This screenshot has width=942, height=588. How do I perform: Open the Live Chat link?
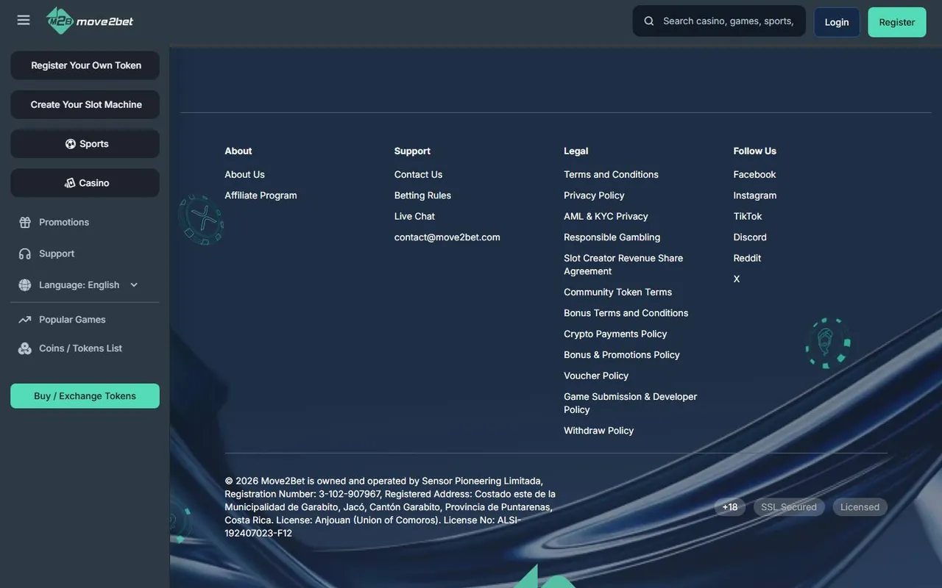tap(414, 217)
